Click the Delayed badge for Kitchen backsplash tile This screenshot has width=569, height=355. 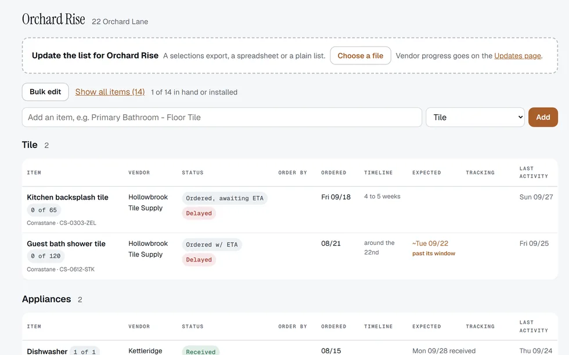coord(199,213)
